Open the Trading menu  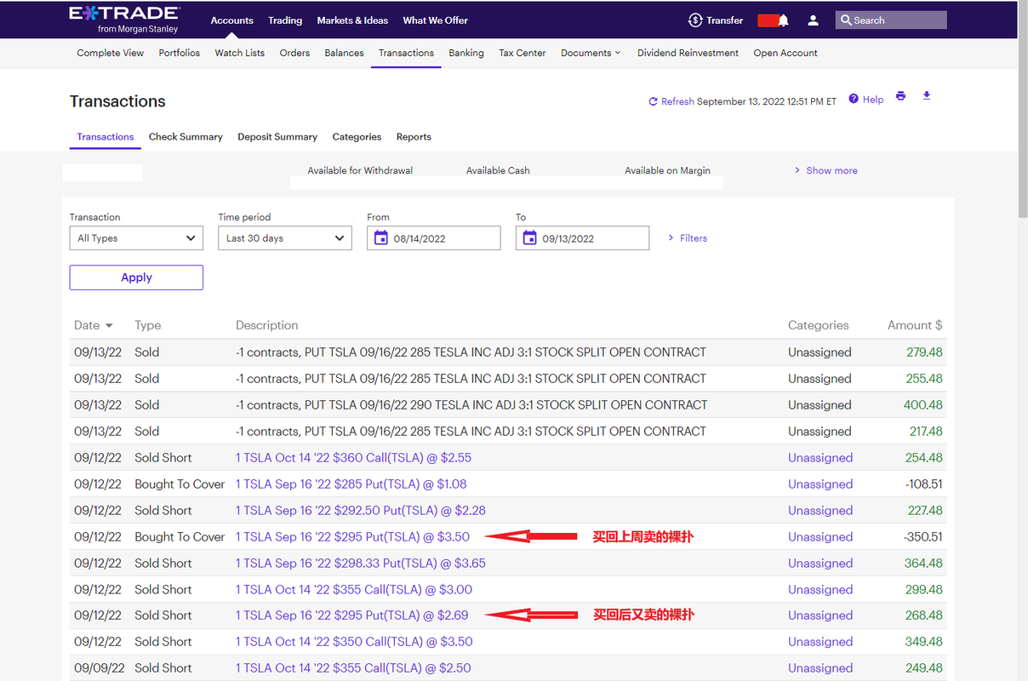(x=285, y=20)
